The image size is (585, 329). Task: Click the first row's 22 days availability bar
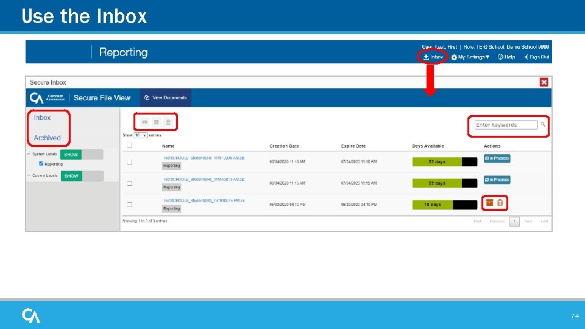(x=445, y=161)
